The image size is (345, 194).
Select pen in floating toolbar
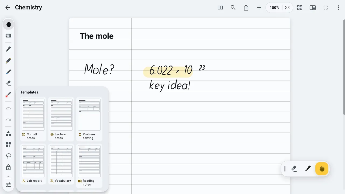tap(308, 169)
